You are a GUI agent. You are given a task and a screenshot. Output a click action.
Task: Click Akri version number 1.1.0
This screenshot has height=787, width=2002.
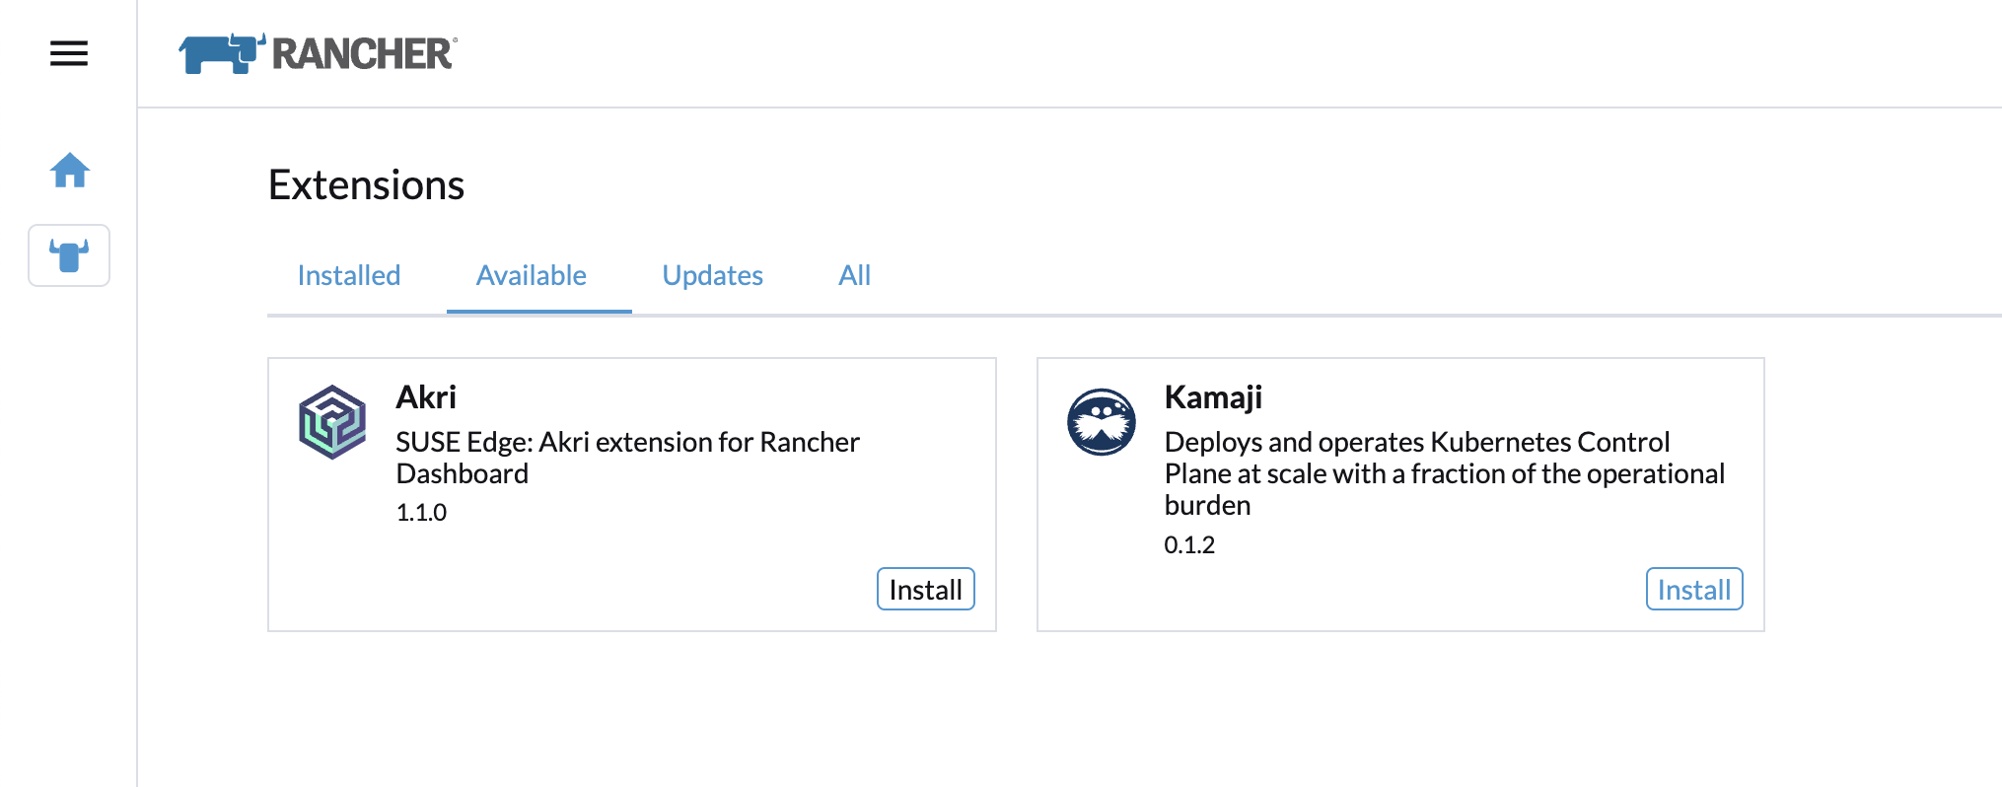point(421,513)
